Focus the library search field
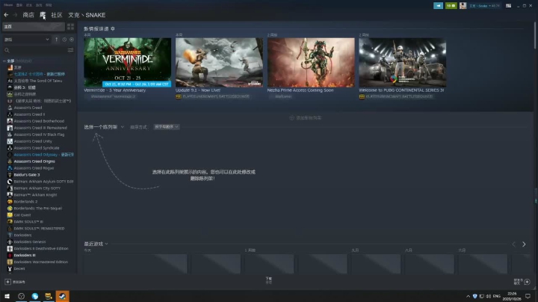Image resolution: width=538 pixels, height=302 pixels. tap(34, 50)
